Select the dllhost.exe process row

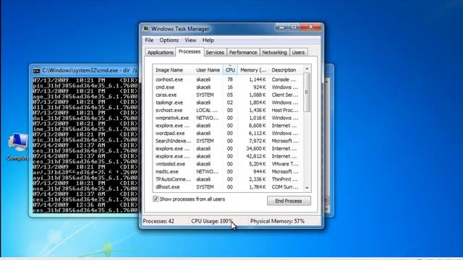coord(228,187)
